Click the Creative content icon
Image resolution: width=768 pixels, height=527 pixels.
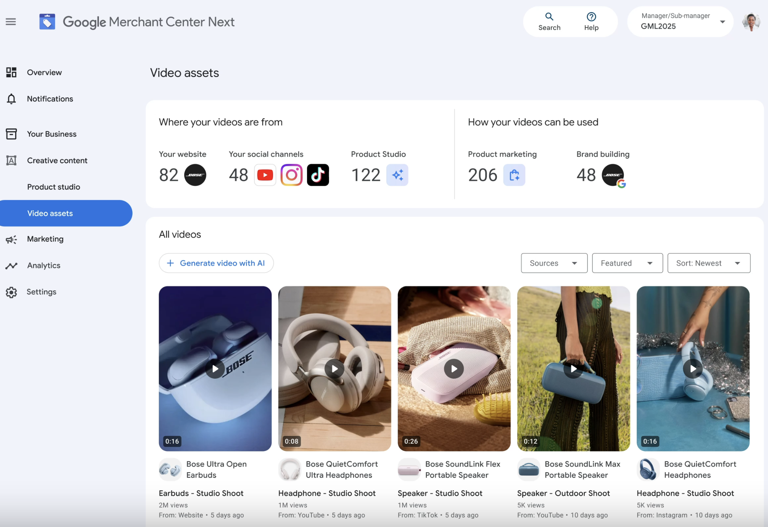11,160
